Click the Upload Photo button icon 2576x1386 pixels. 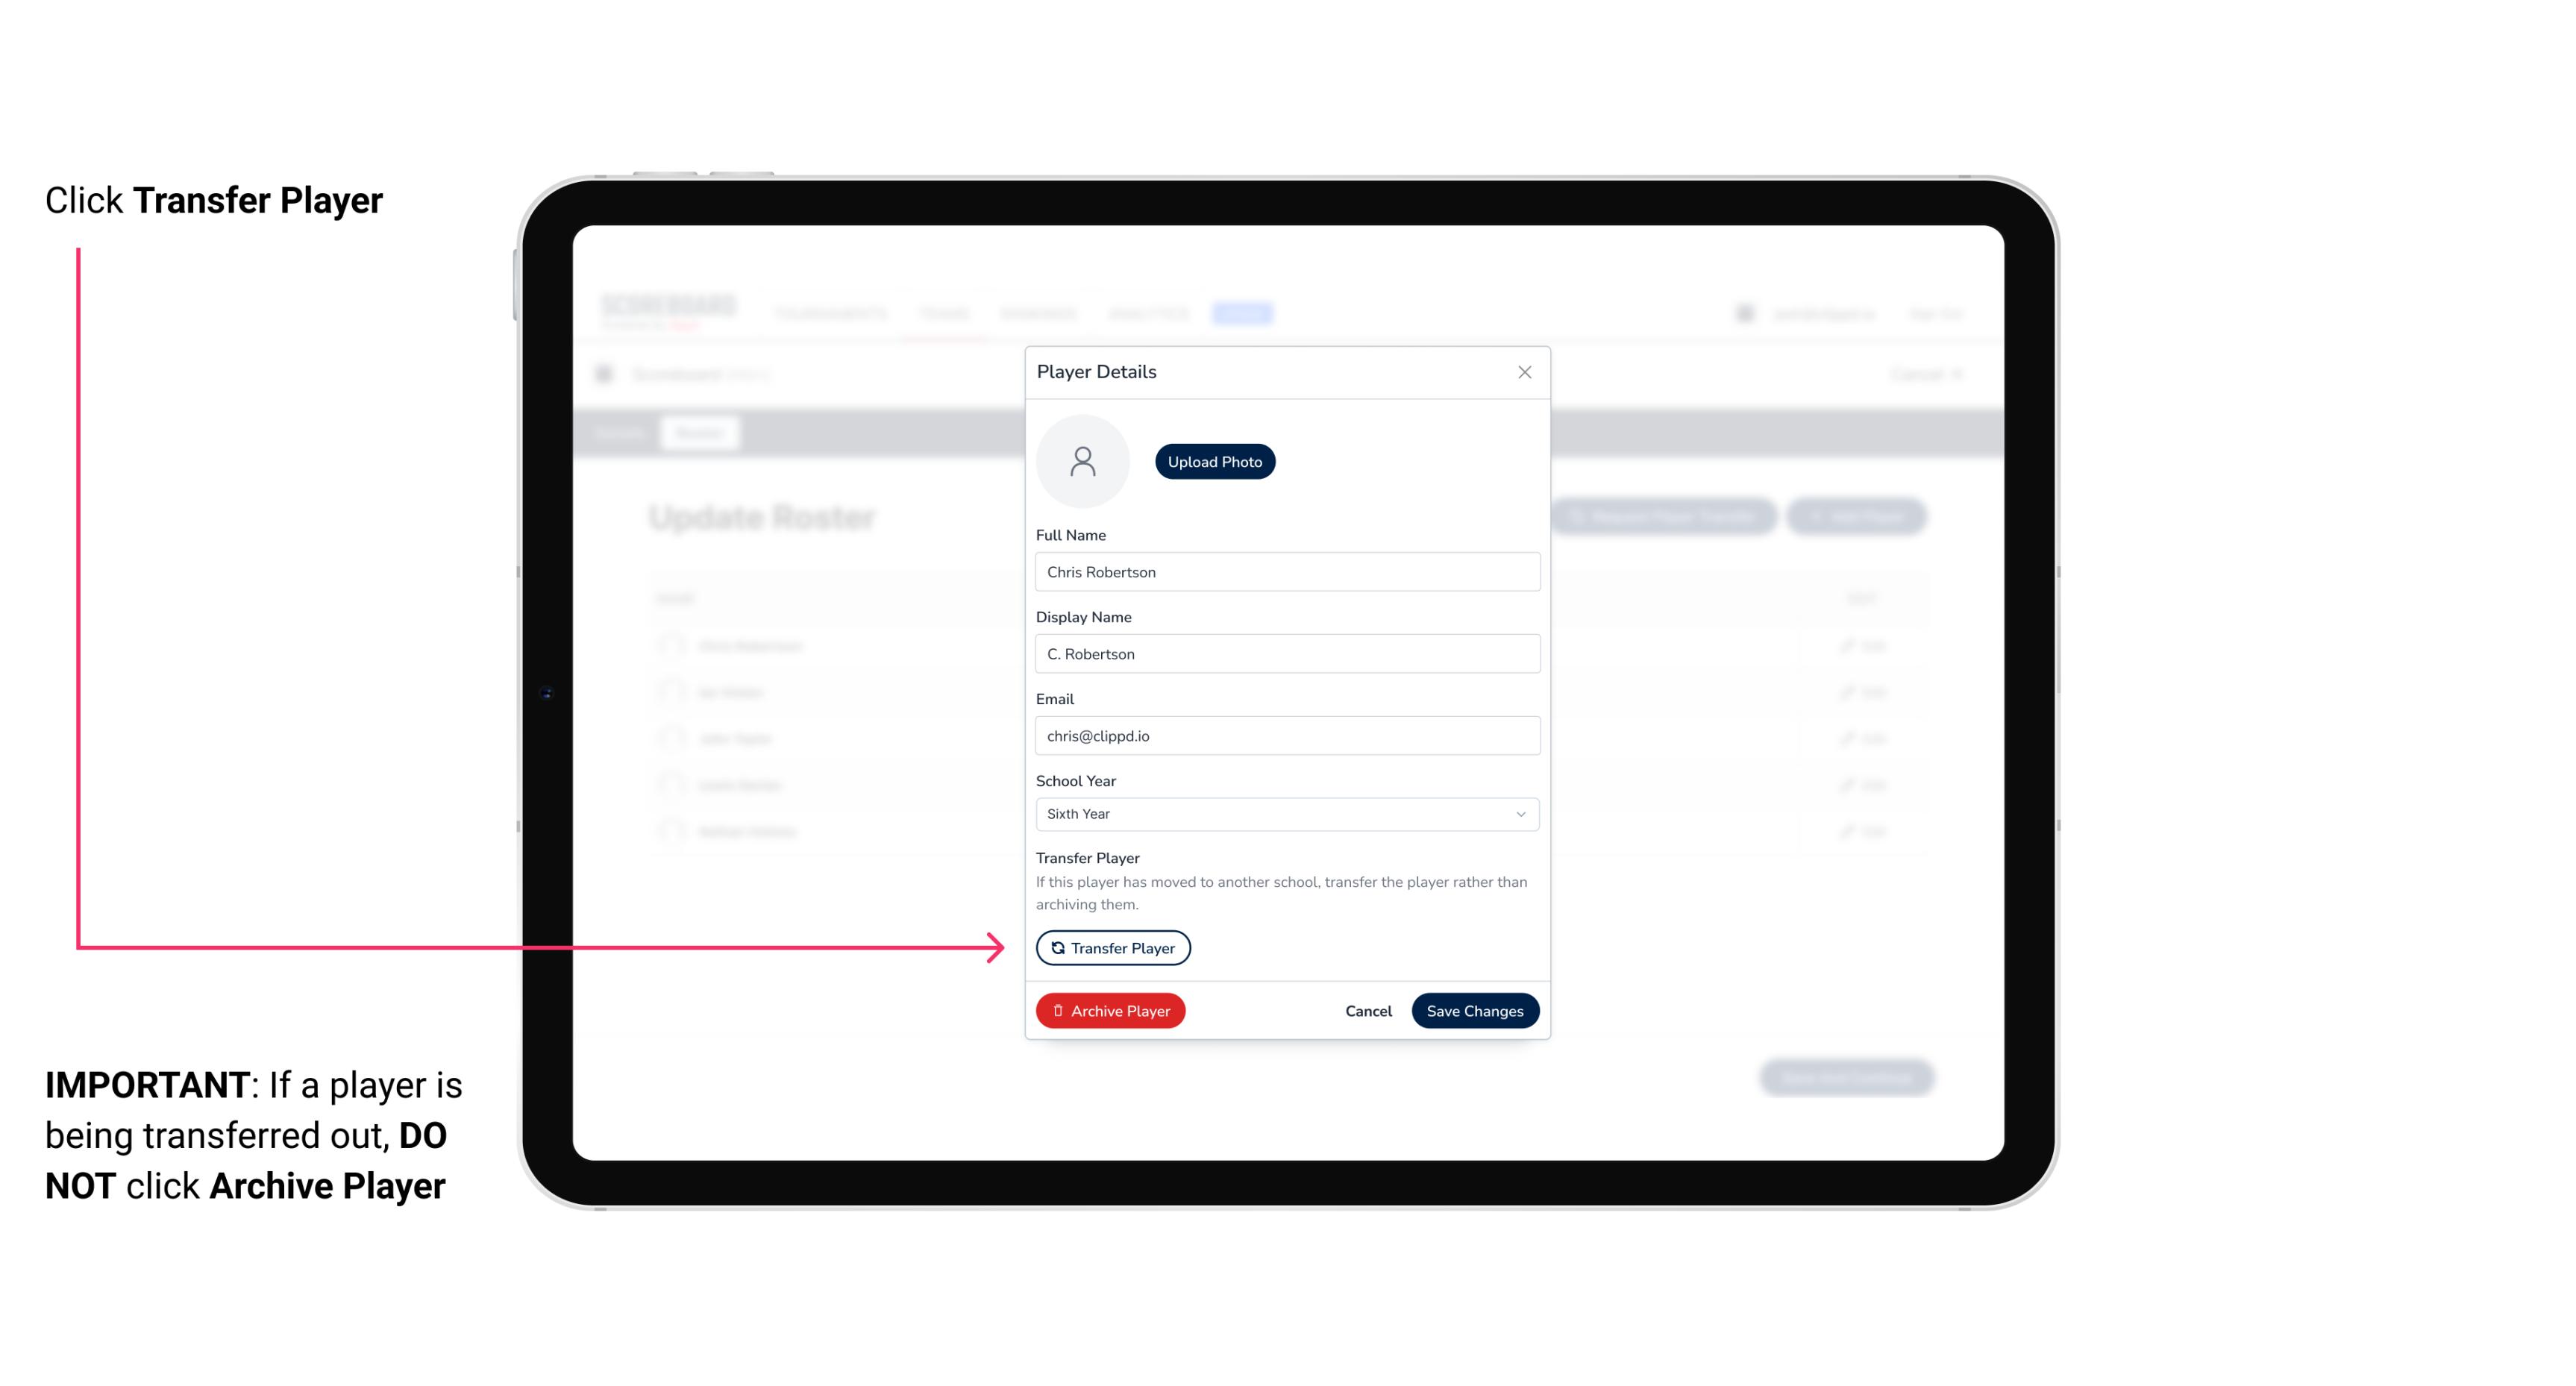coord(1215,461)
